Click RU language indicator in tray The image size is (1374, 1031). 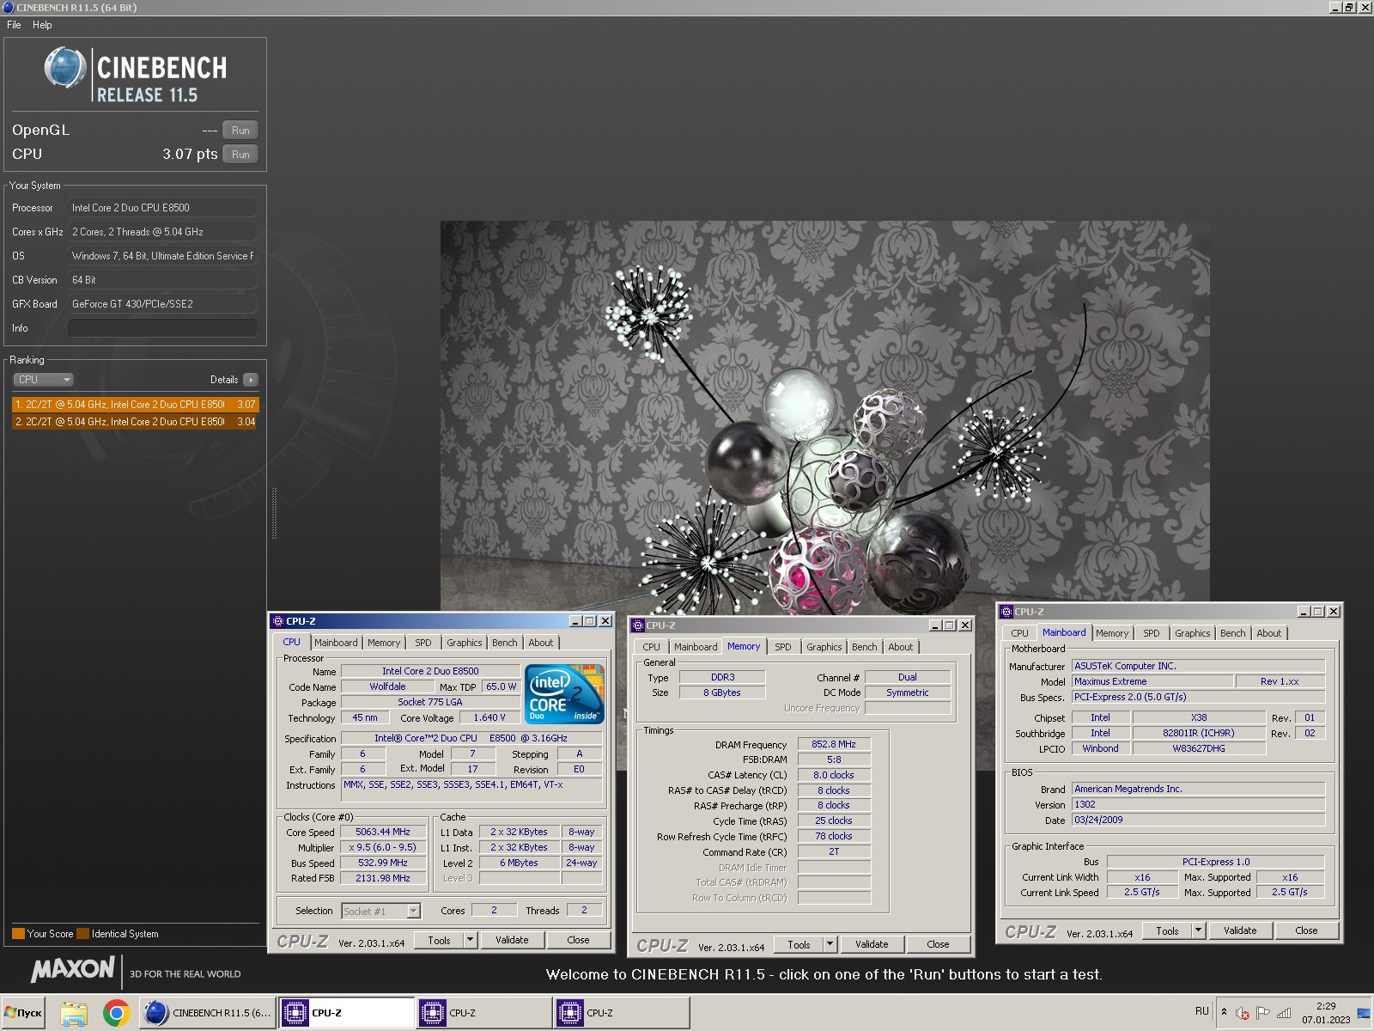(x=1201, y=1011)
